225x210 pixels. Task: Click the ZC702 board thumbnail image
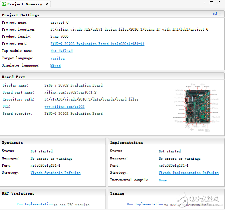pyautogui.click(x=197, y=107)
